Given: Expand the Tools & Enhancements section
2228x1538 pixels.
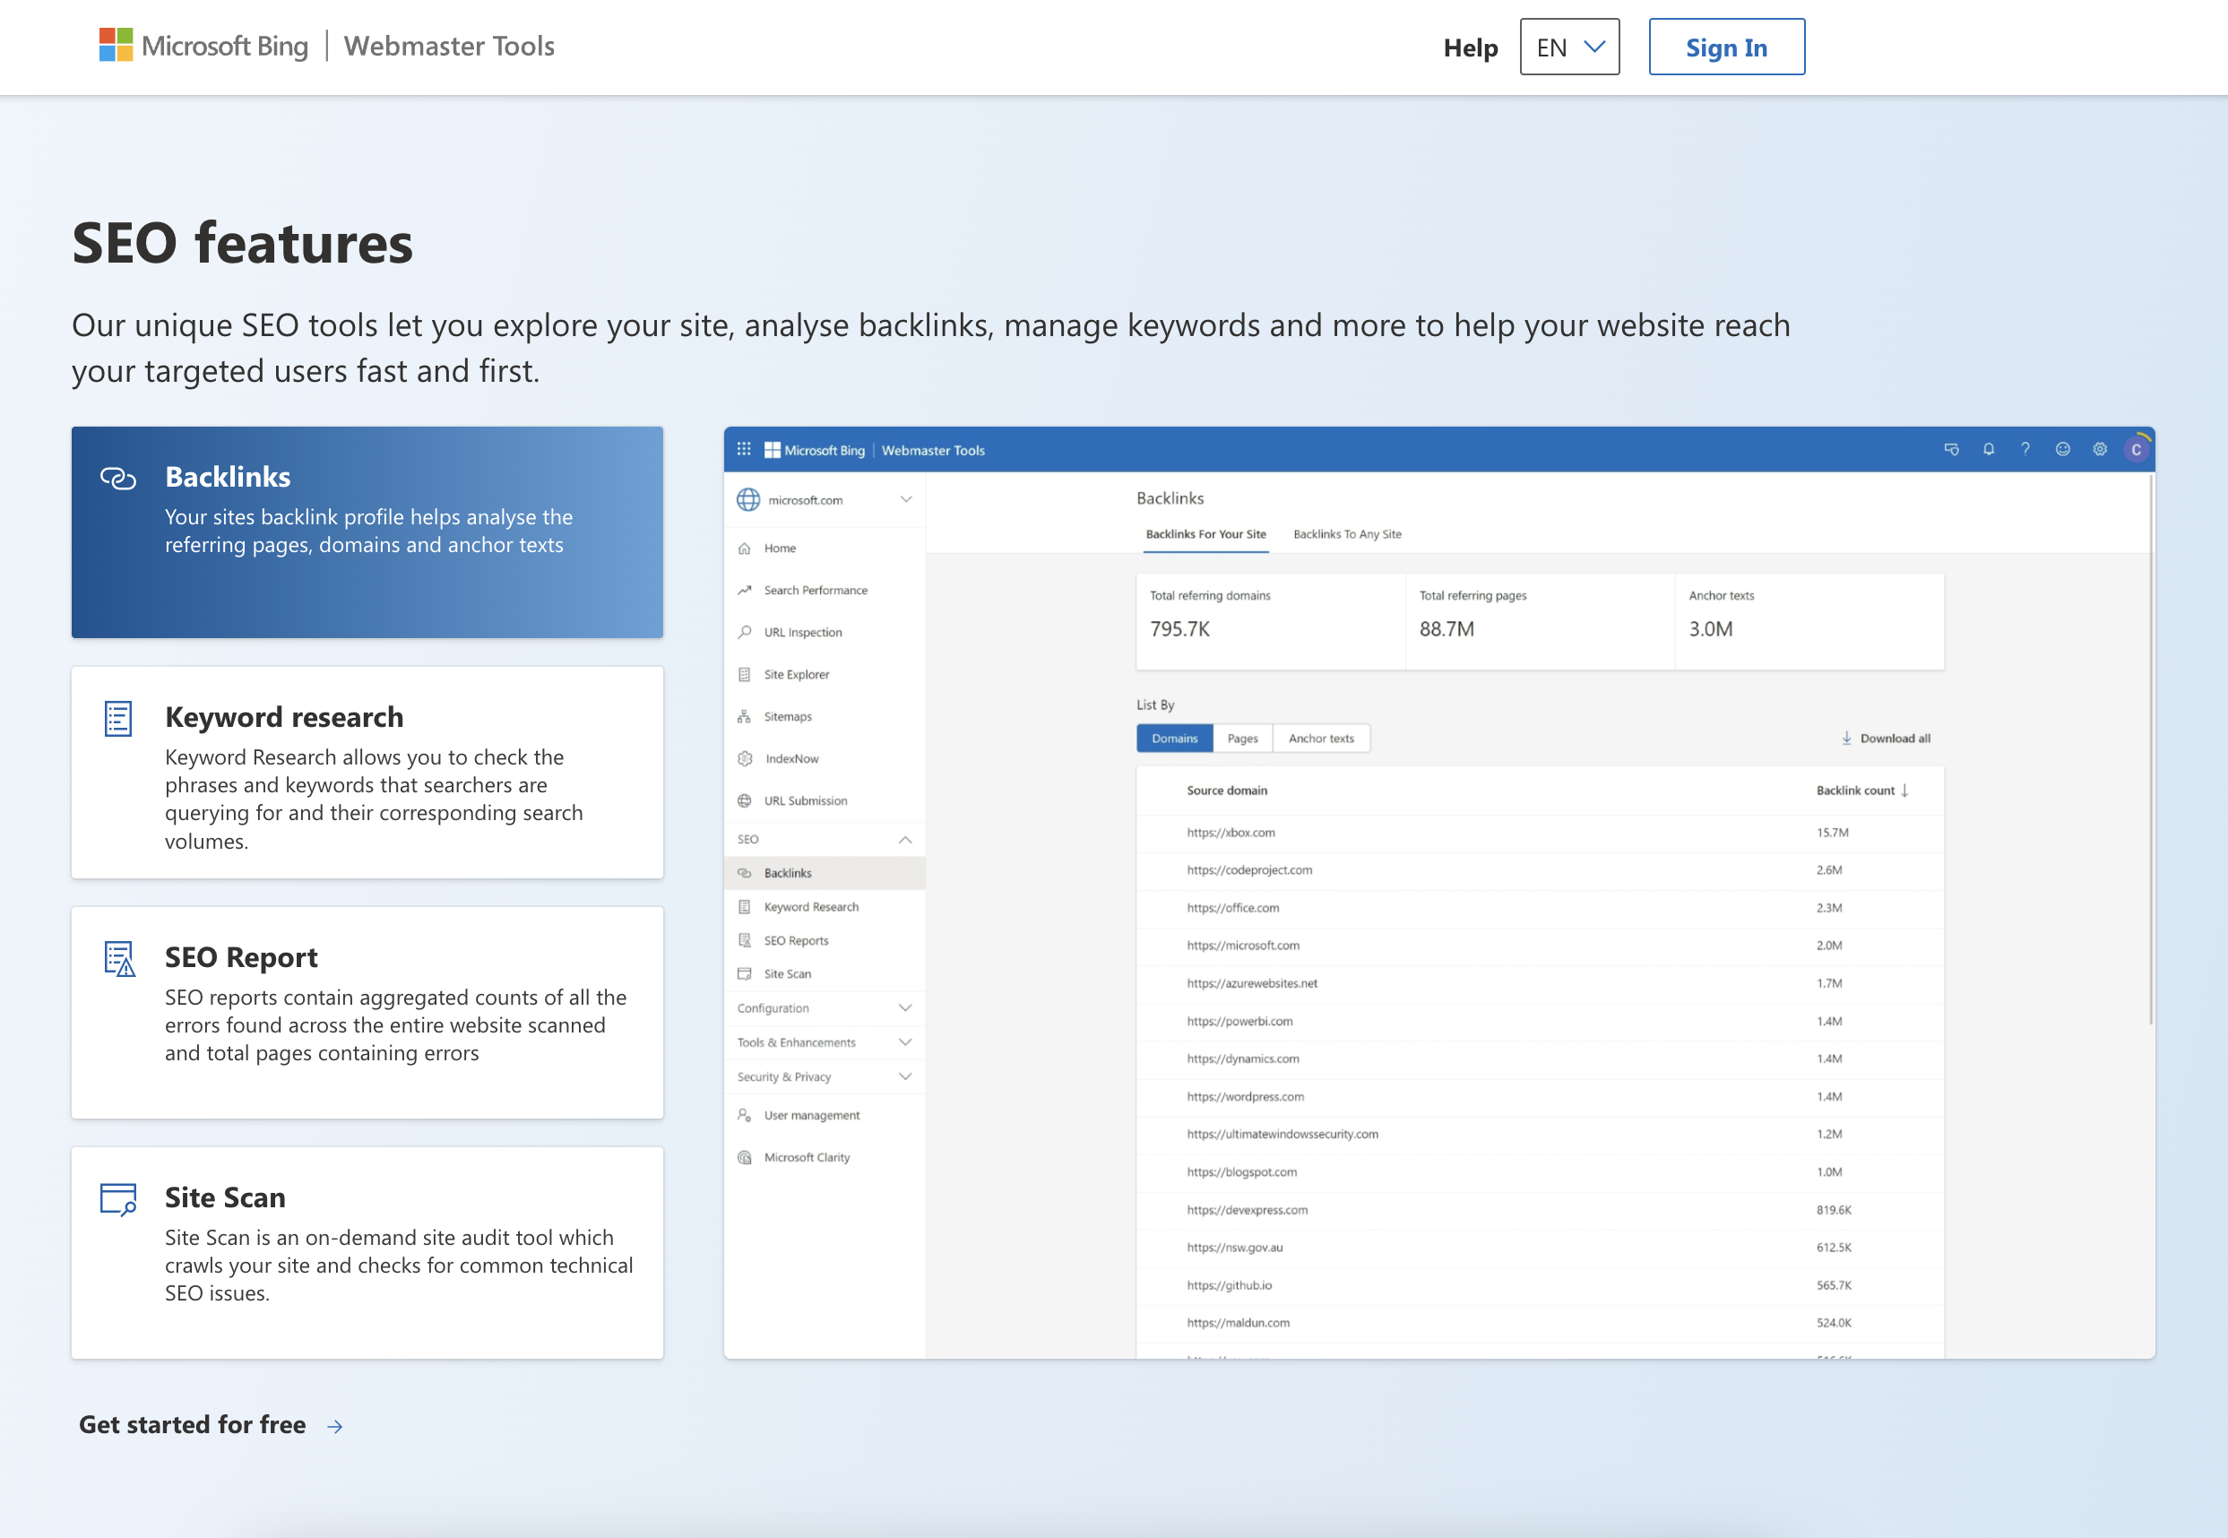Looking at the screenshot, I should (825, 1042).
